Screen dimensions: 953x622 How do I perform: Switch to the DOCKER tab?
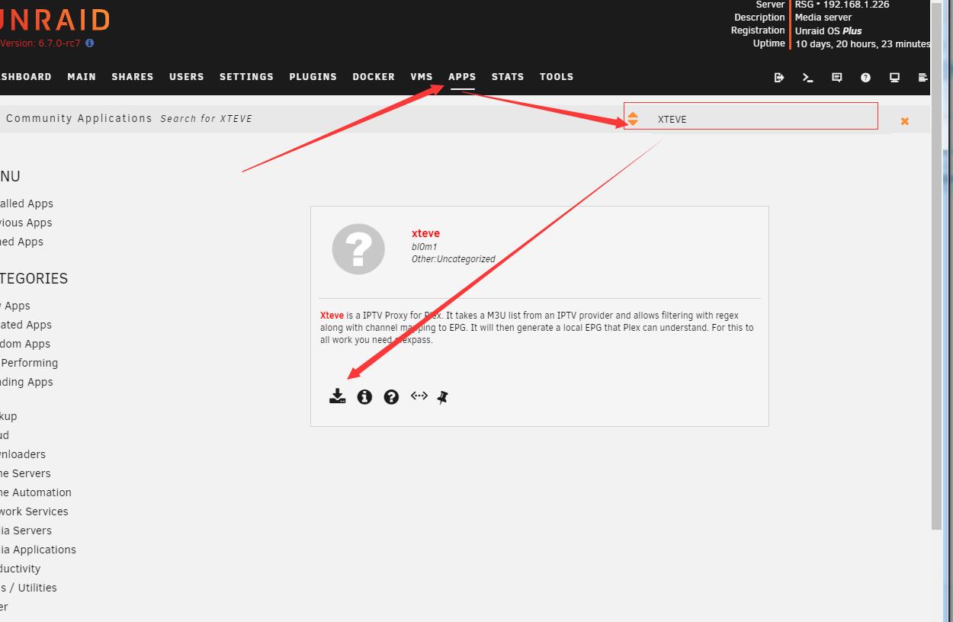(374, 77)
